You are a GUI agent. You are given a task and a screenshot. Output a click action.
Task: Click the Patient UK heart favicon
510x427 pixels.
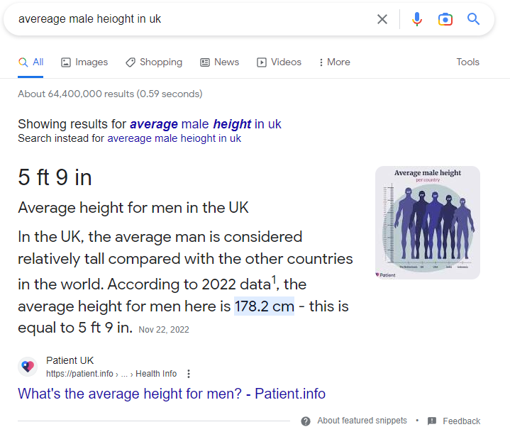[28, 367]
